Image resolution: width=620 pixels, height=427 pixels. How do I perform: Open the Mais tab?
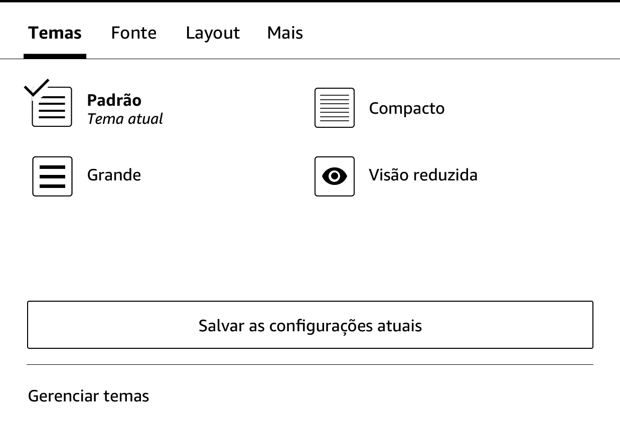point(285,33)
